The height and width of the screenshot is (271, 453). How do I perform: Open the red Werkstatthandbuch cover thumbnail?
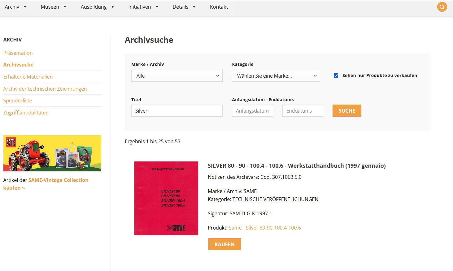point(166,198)
